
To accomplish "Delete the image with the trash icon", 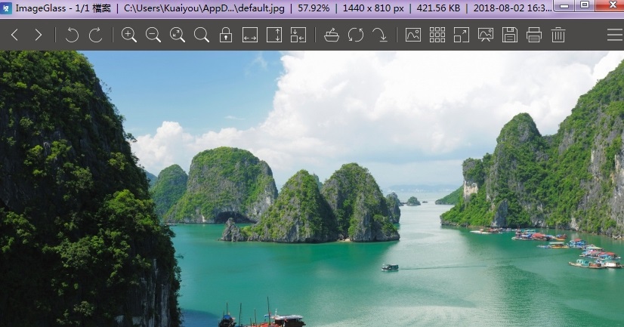I will 558,35.
